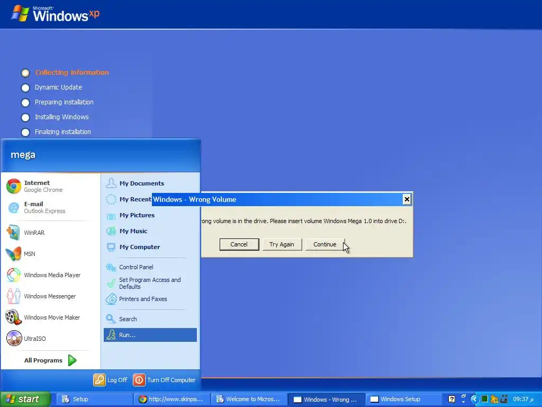Viewport: 542px width, 407px height.
Task: Click the yellow key-and-lock tray icon
Action: coord(494,400)
